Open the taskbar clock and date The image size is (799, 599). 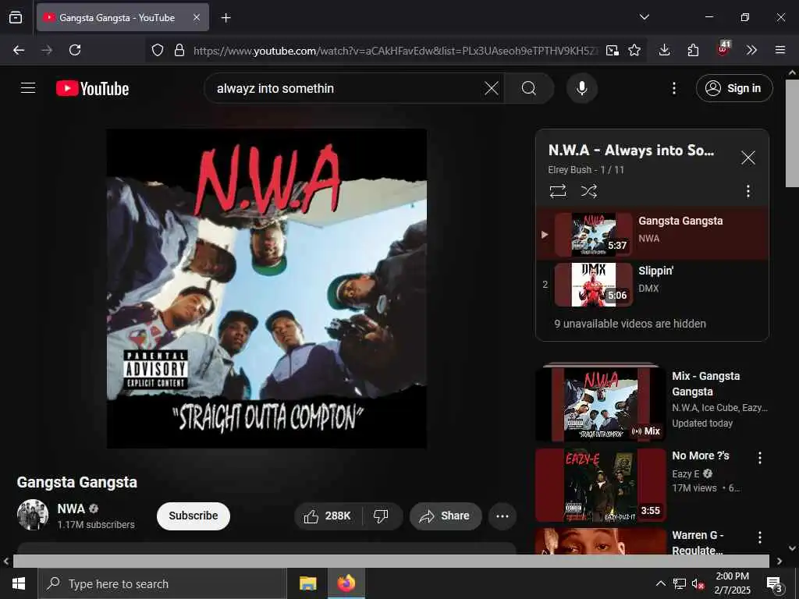[732, 583]
